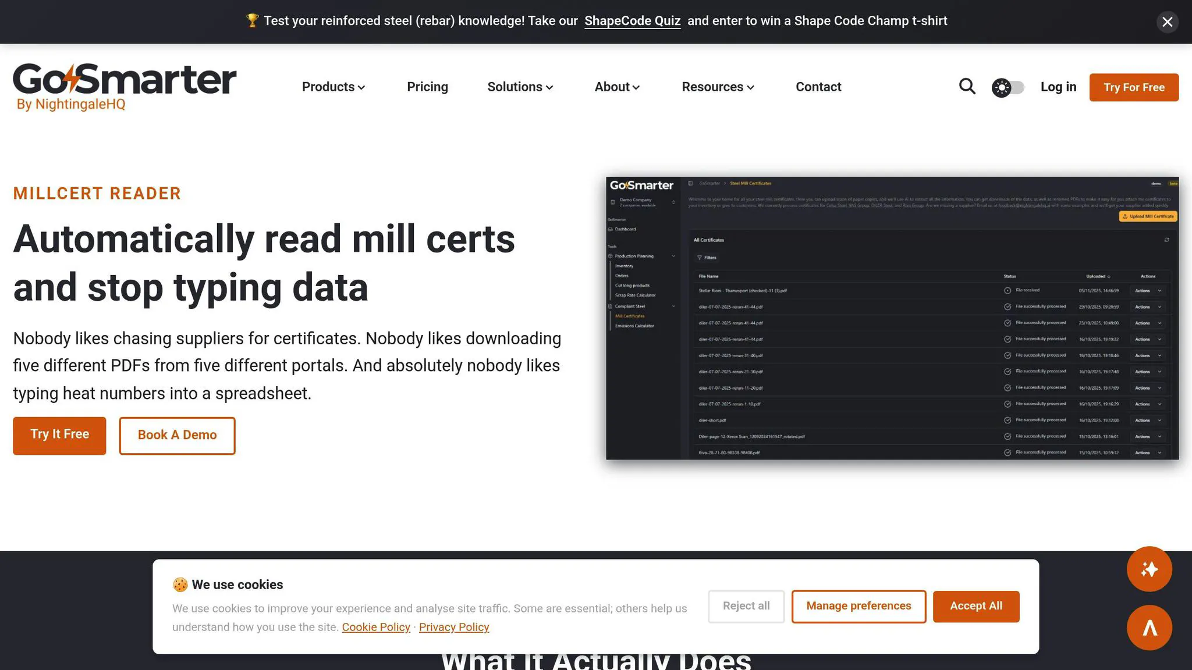Toggle dark mode with the theme switch
Image resolution: width=1192 pixels, height=670 pixels.
[1008, 87]
